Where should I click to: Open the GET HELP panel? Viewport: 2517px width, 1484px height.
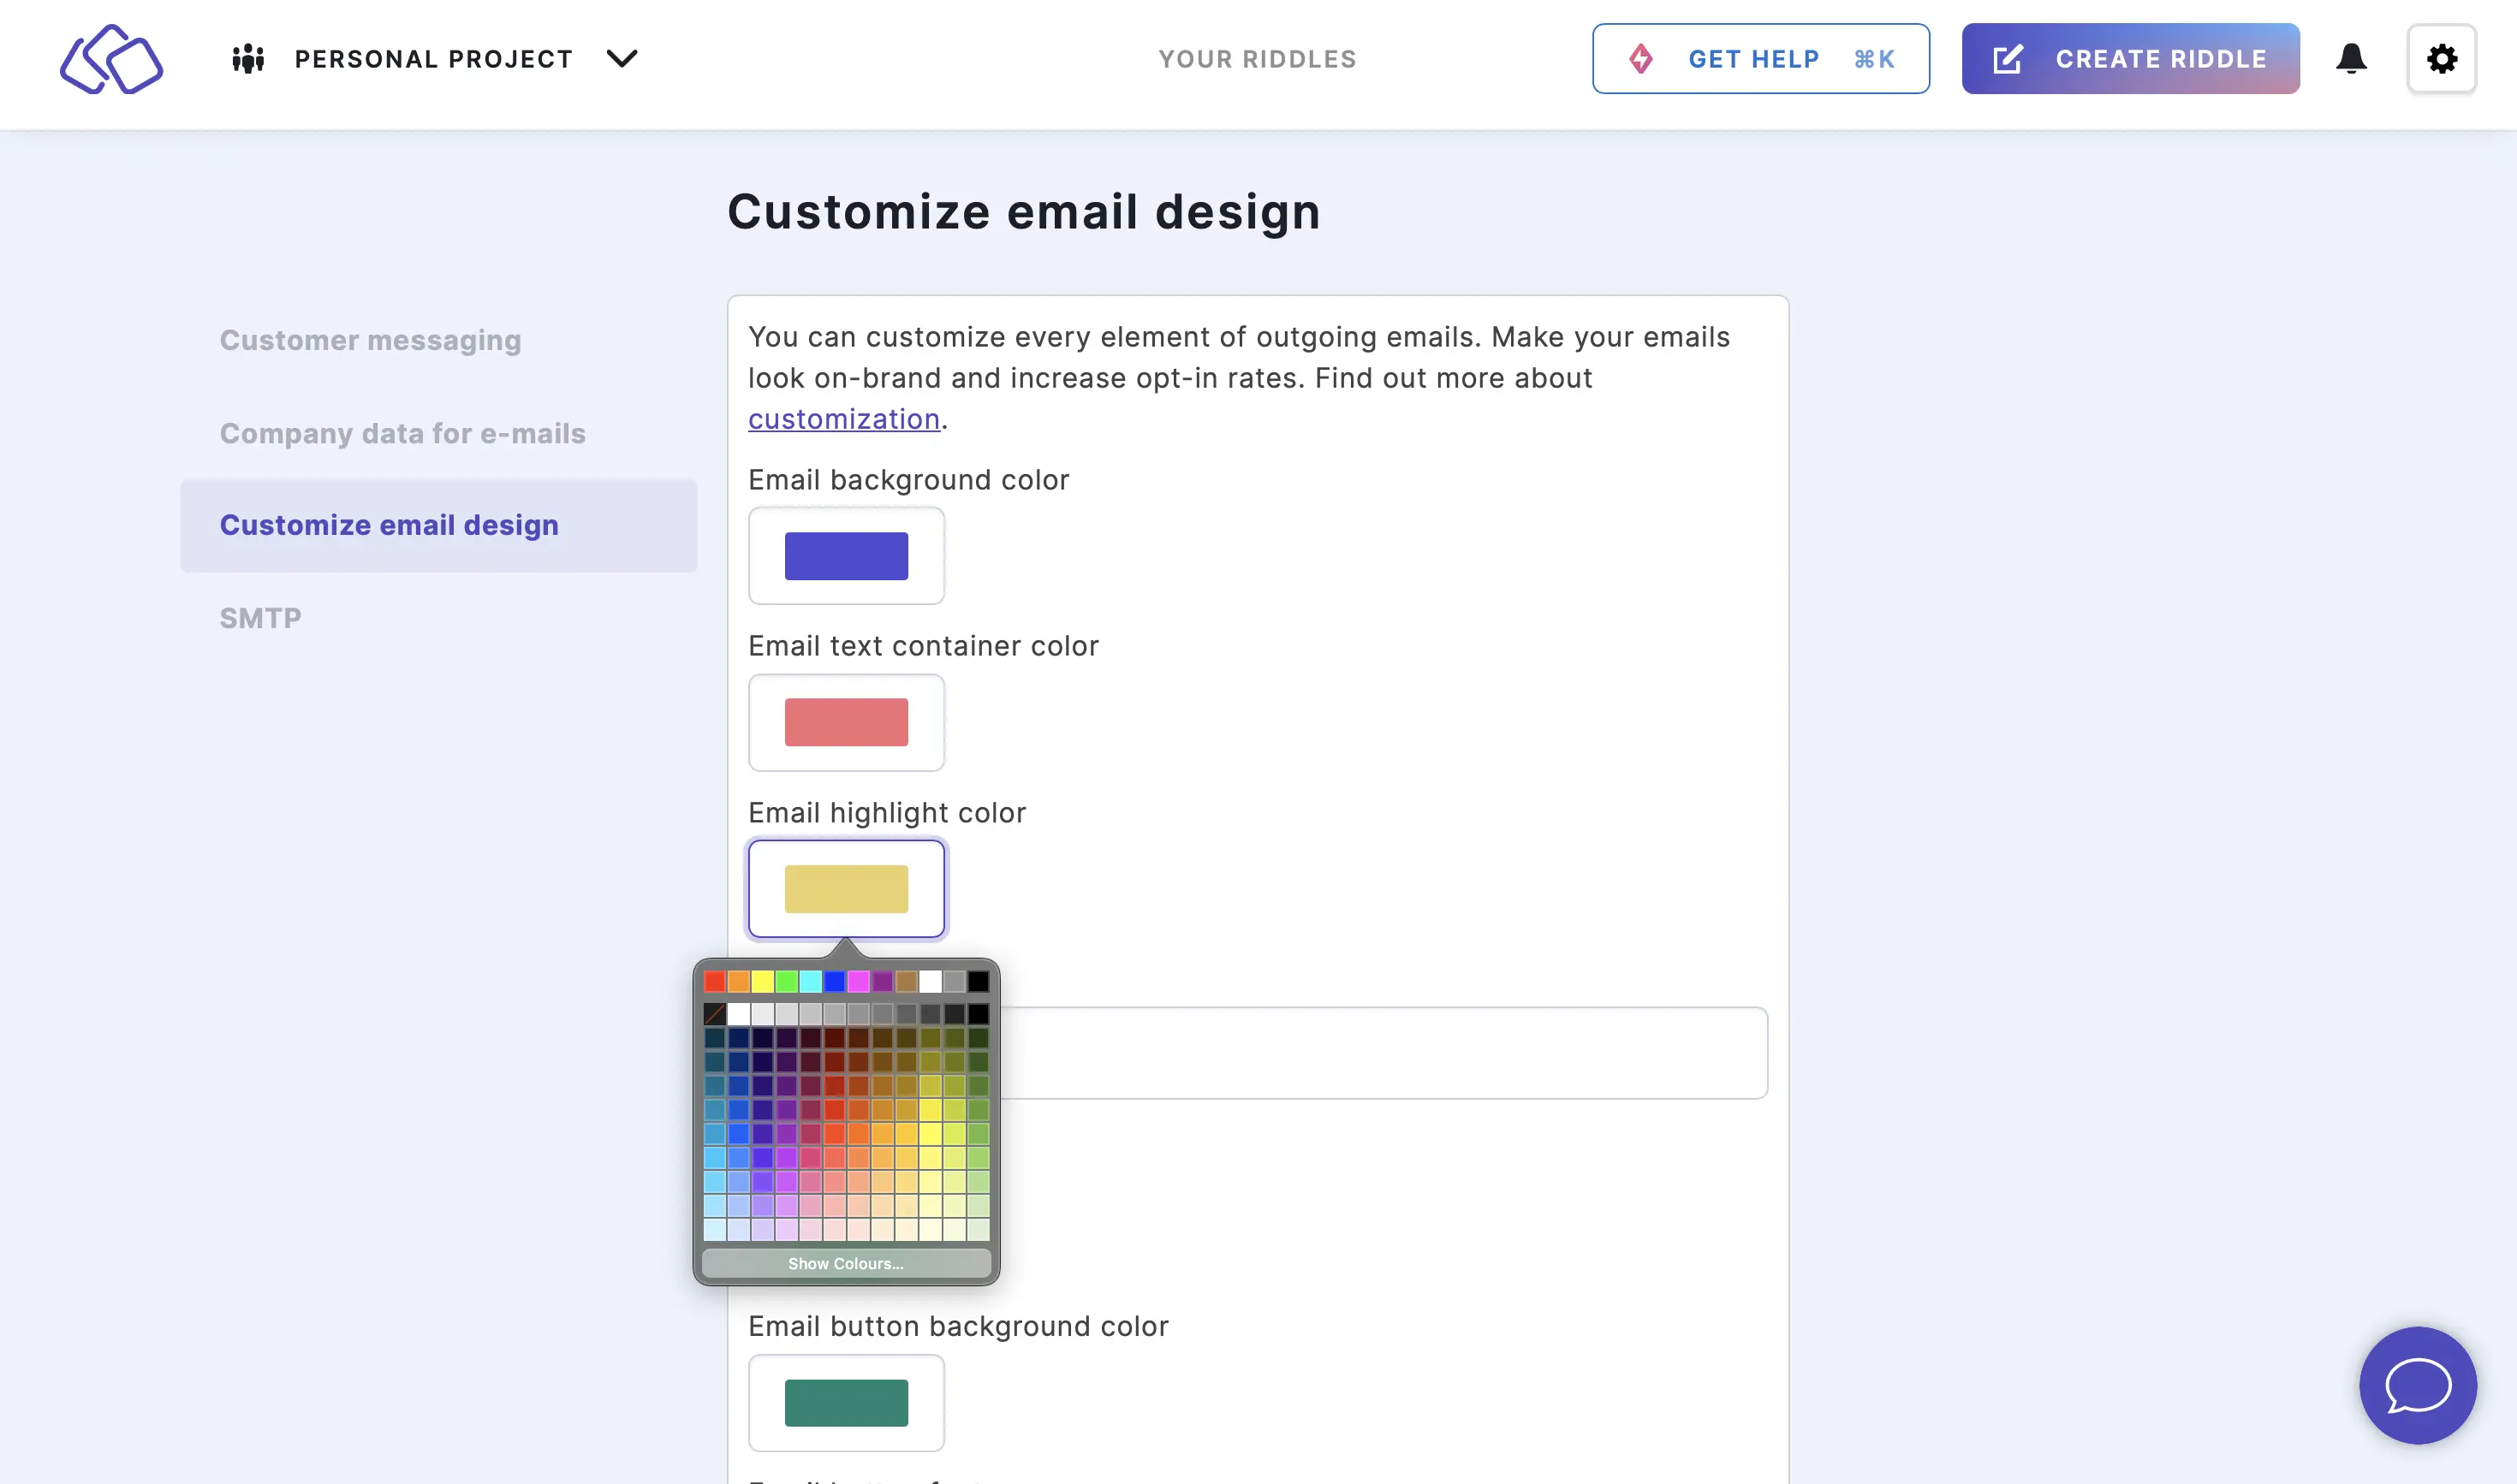(1759, 58)
